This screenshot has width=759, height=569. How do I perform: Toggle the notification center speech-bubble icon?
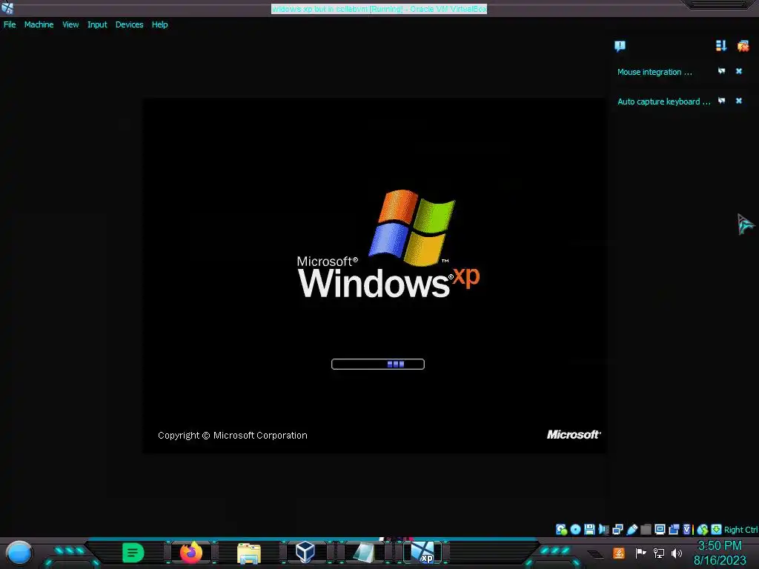pyautogui.click(x=620, y=46)
